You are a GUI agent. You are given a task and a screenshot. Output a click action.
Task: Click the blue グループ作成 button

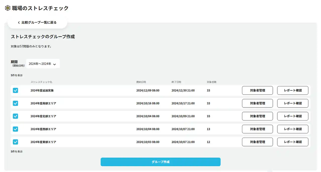coord(160,162)
